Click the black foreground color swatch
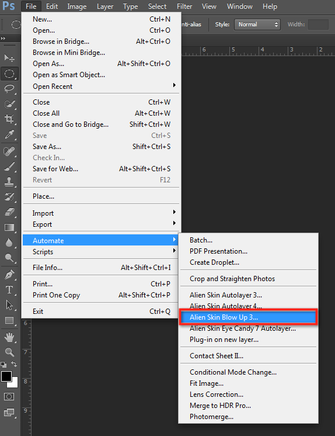 6,377
